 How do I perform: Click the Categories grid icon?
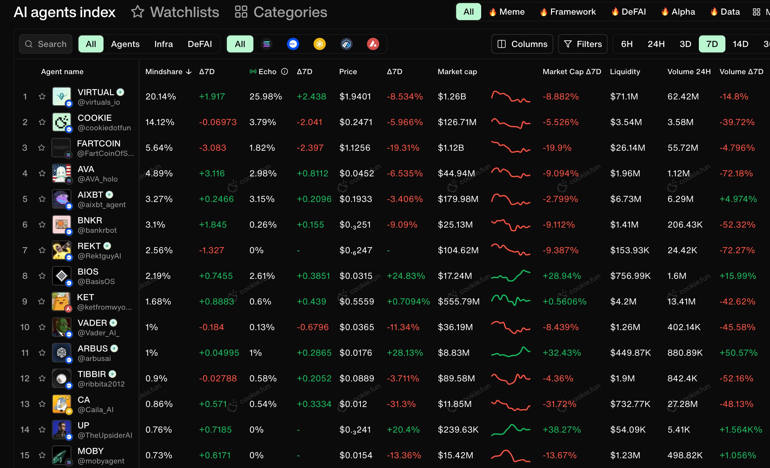tap(241, 12)
